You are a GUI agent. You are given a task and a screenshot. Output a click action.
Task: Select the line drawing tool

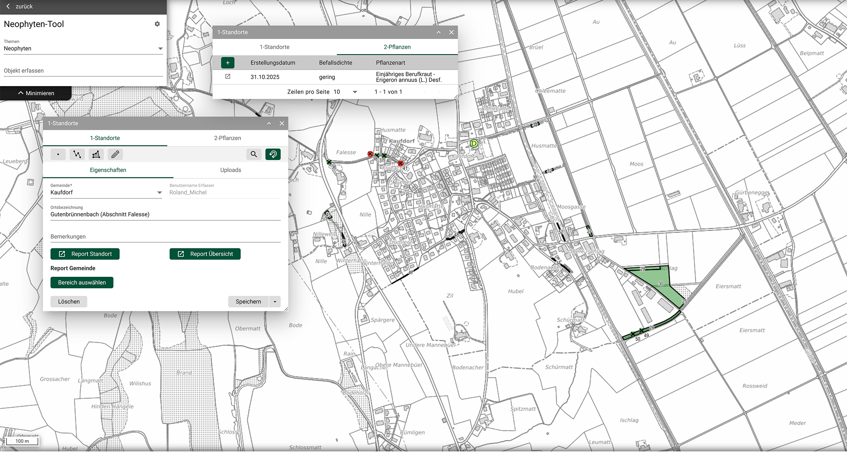77,154
